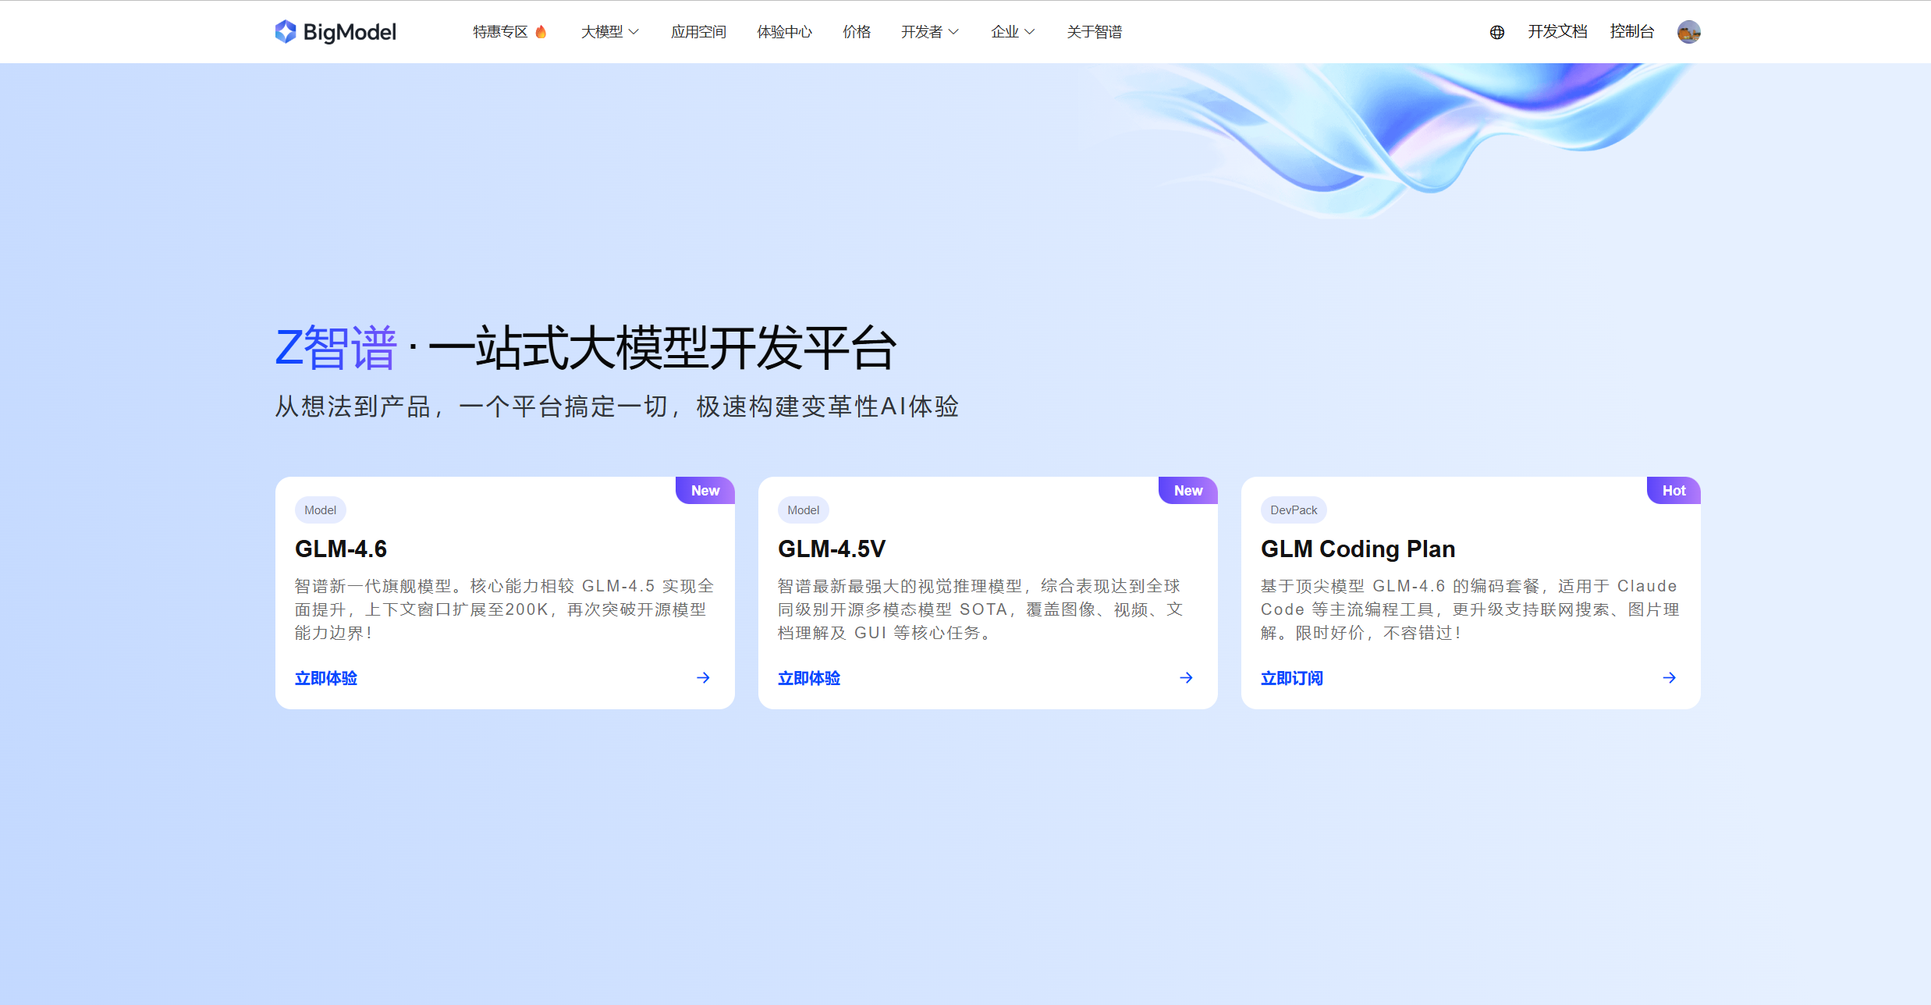Open 开发文档 documentation link
1931x1005 pixels.
pyautogui.click(x=1557, y=32)
